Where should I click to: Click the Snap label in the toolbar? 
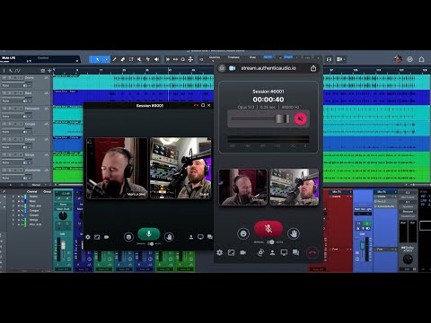[x=252, y=57]
